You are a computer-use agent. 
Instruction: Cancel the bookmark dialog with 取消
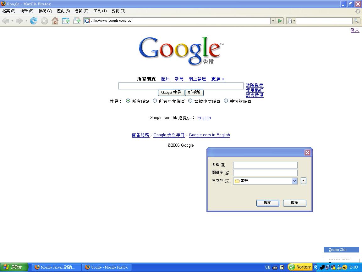point(294,203)
